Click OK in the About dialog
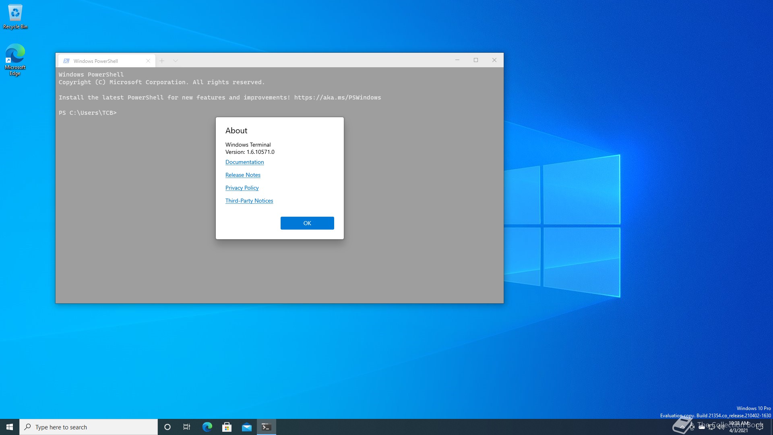The image size is (773, 435). pyautogui.click(x=307, y=223)
